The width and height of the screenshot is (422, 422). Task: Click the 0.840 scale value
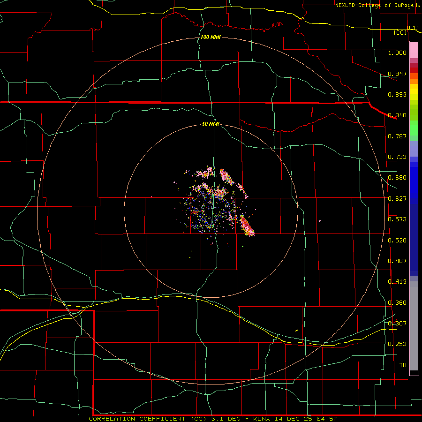[x=397, y=115]
